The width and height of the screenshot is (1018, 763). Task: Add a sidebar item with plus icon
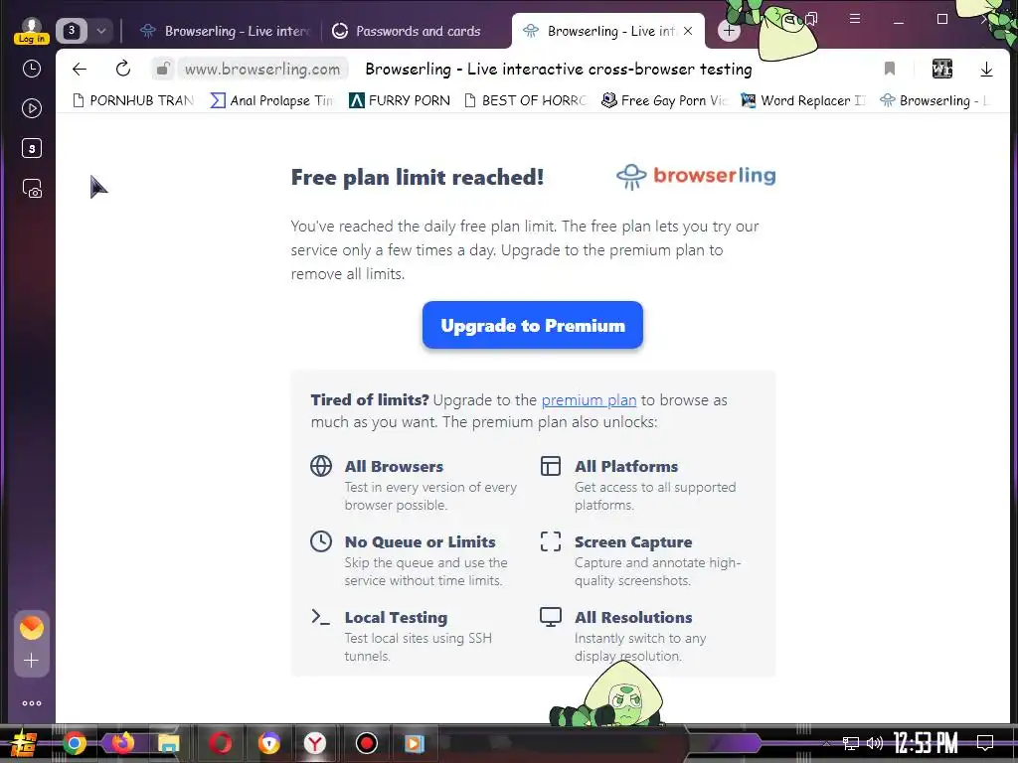[x=31, y=661]
